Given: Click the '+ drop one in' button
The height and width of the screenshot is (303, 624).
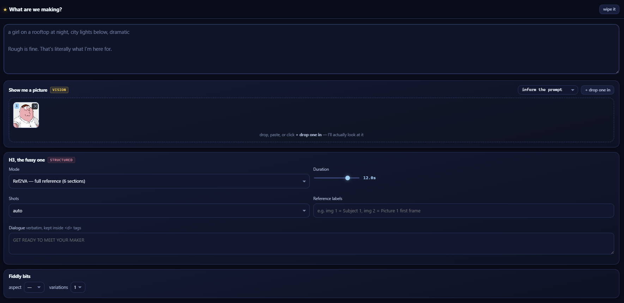Looking at the screenshot, I should click(x=598, y=90).
